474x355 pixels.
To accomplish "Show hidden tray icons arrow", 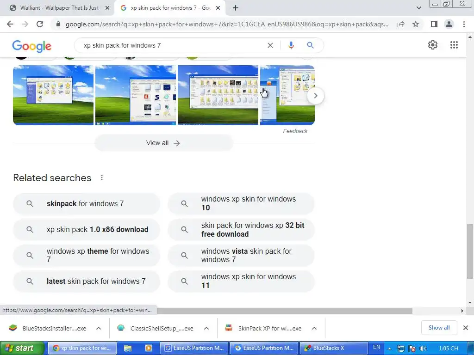I will [389, 349].
